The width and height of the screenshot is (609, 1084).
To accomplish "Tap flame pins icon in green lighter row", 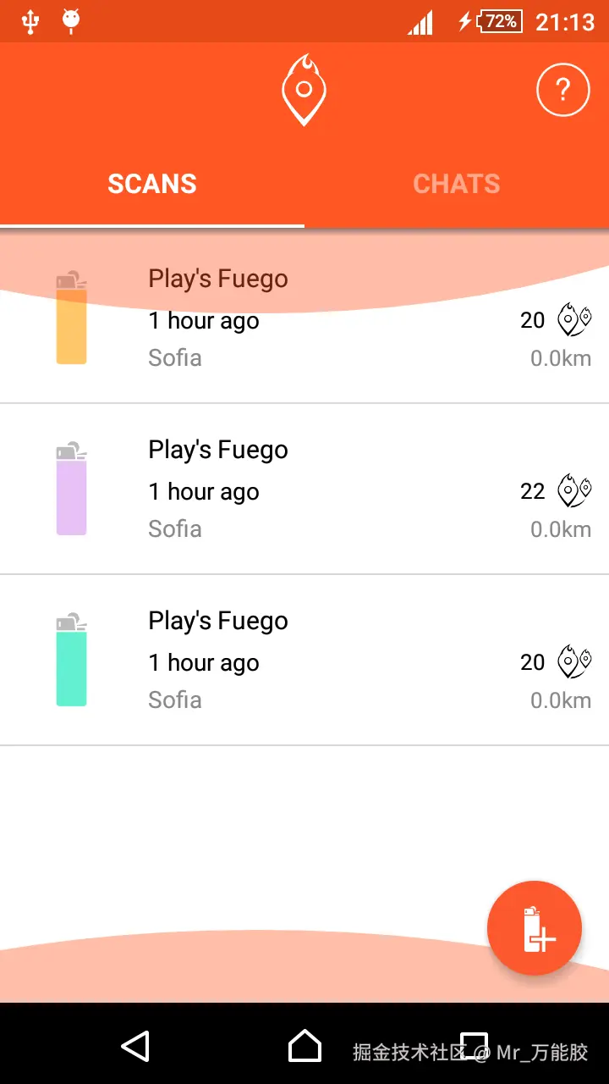I will (573, 661).
